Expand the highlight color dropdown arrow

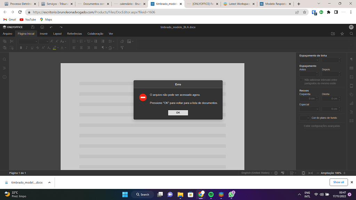tap(58, 48)
